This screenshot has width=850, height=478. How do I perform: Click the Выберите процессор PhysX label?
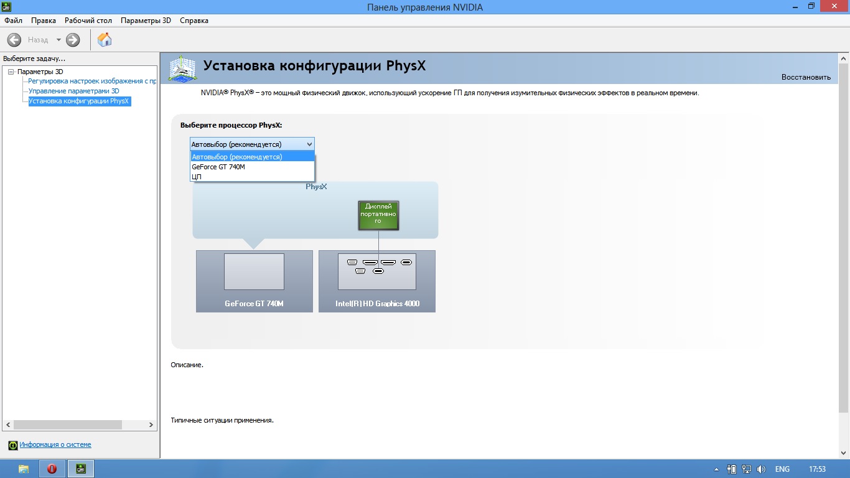pos(231,125)
